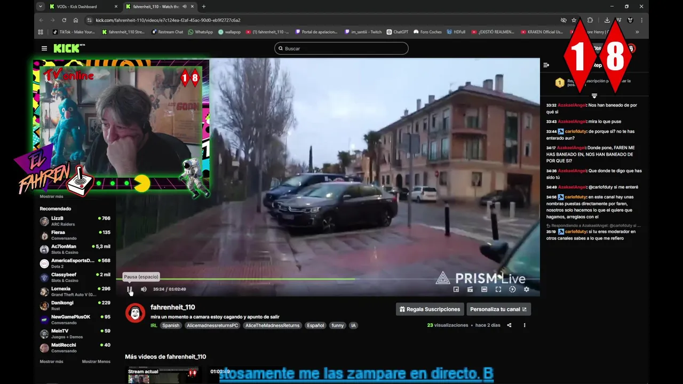Screen dimensions: 683x384
Task: Open the IRL category link
Action: pos(154,325)
